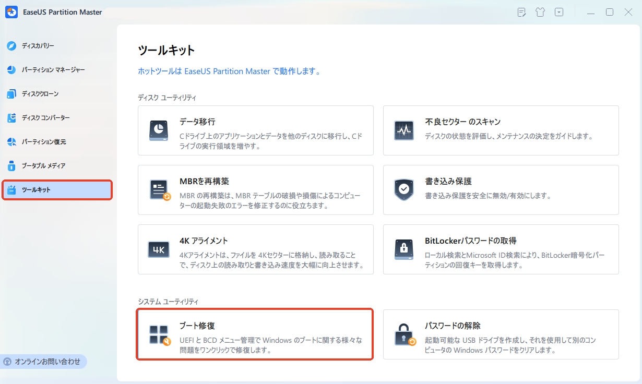Open the feedback note icon in title bar
The image size is (642, 384).
[521, 11]
